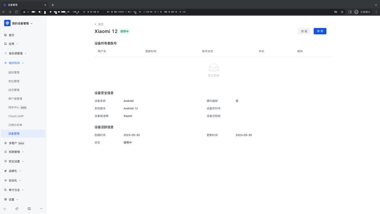
Task: Click the 首页 home pie icon
Action: [x=6, y=35]
